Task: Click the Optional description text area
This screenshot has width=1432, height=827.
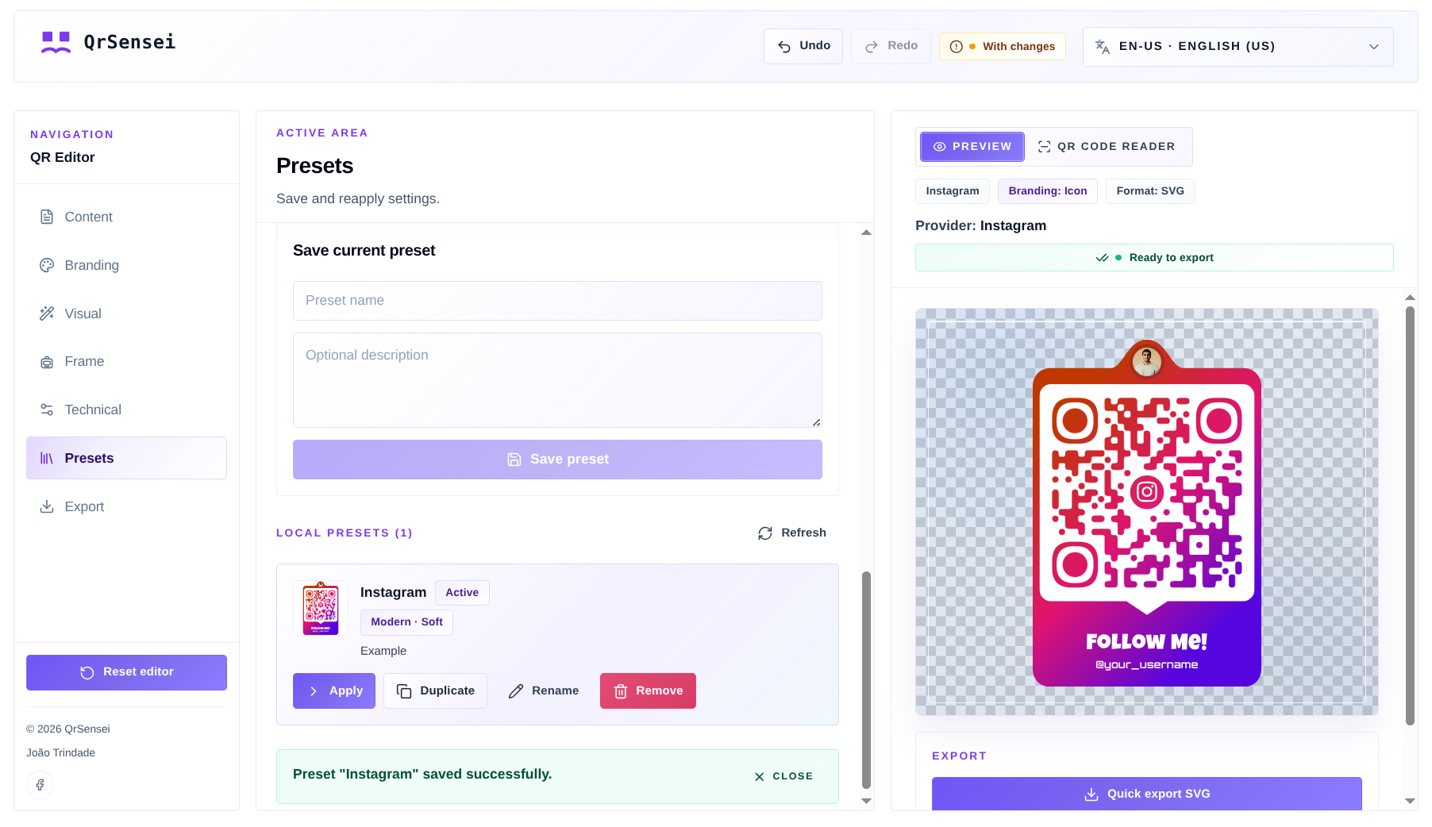Action: click(557, 380)
